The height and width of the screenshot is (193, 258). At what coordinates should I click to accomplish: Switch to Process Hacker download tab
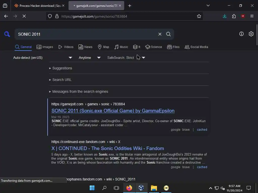click(39, 6)
